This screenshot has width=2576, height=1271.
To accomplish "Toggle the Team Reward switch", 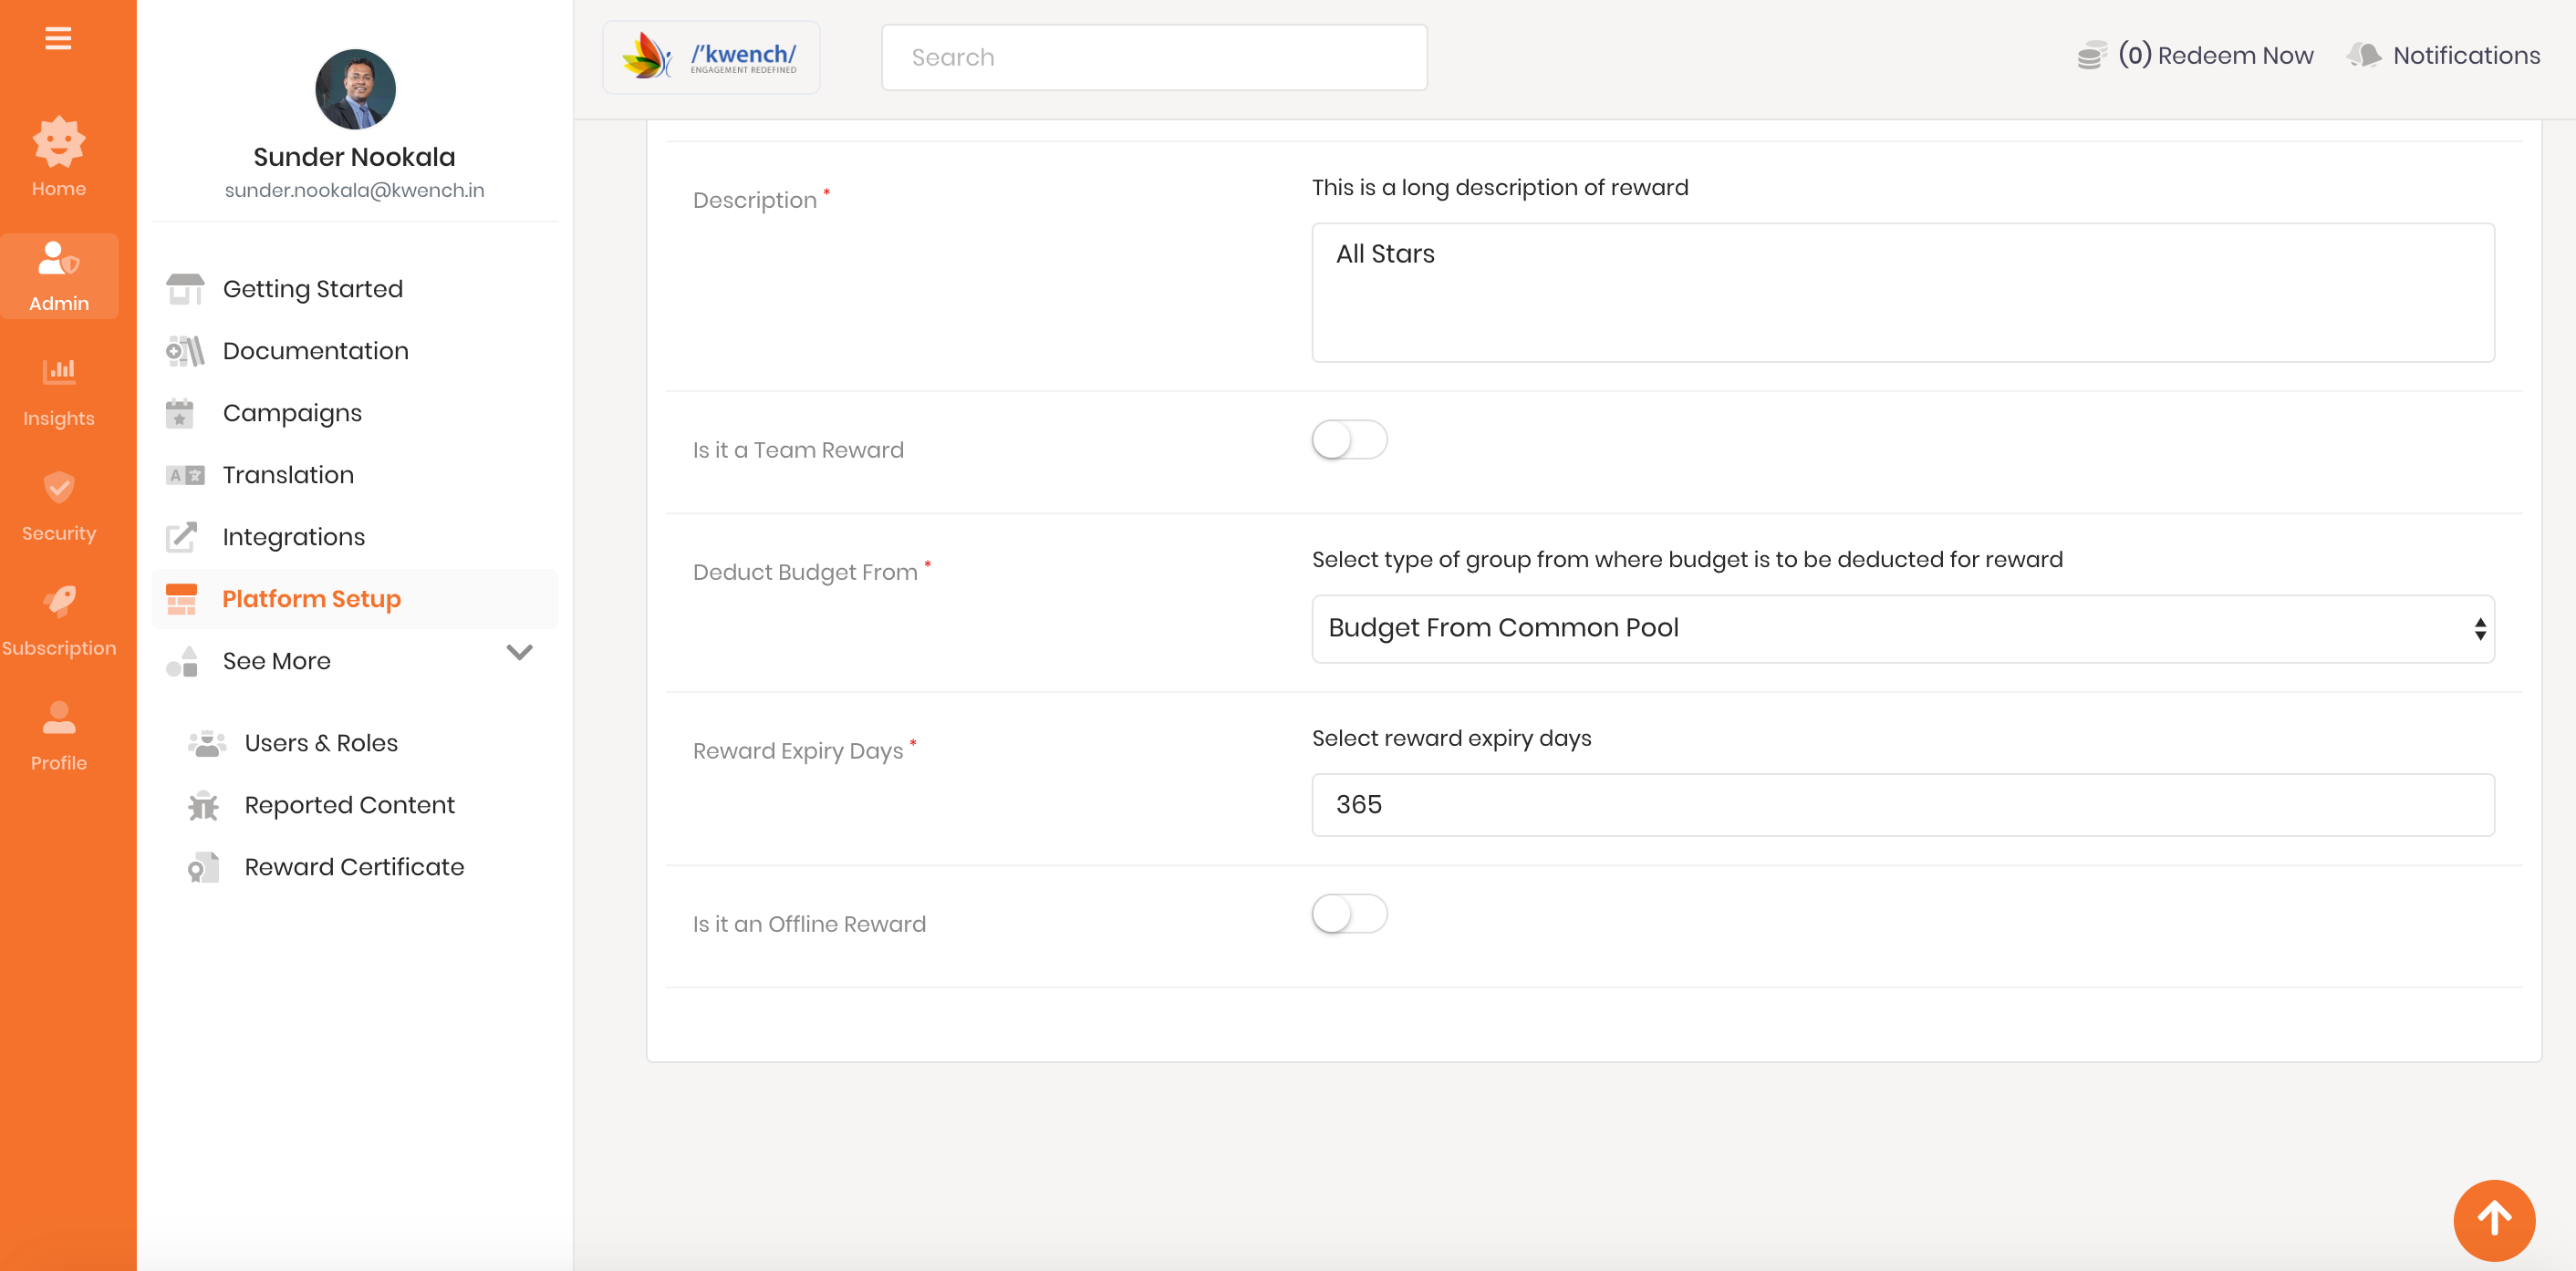I will [x=1348, y=439].
